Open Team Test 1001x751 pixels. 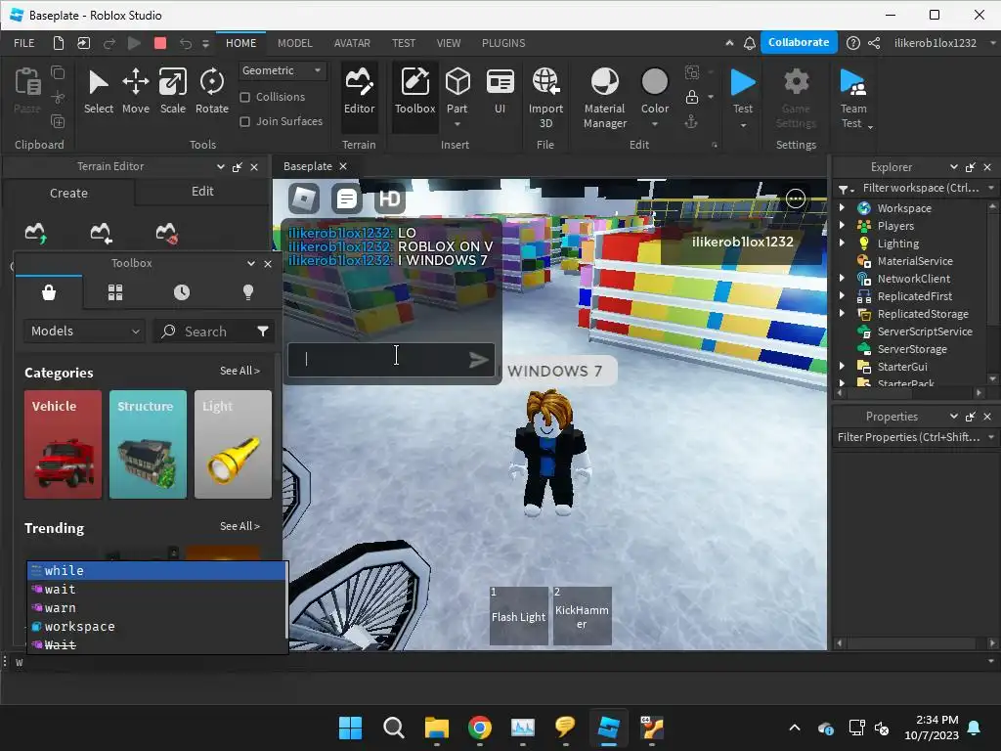pyautogui.click(x=853, y=99)
